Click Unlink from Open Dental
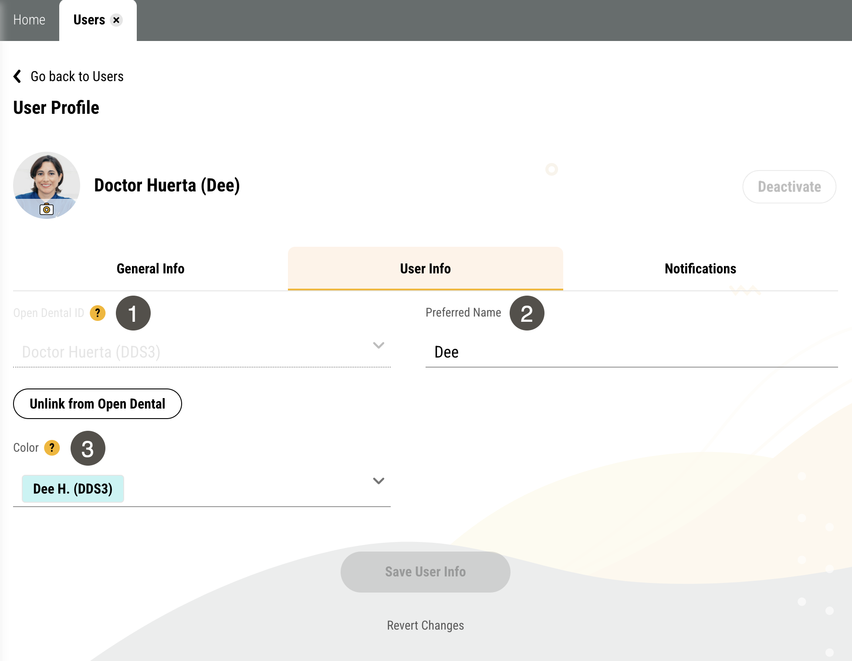This screenshot has height=661, width=852. (x=98, y=404)
